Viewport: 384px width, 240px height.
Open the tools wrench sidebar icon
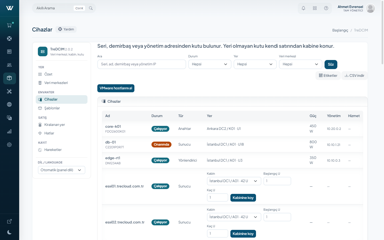click(x=9, y=91)
